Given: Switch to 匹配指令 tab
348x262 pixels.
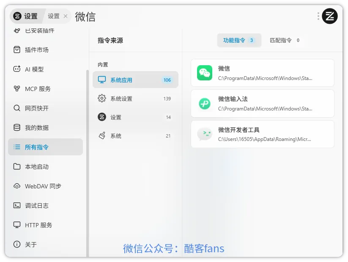Looking at the screenshot, I should 284,40.
